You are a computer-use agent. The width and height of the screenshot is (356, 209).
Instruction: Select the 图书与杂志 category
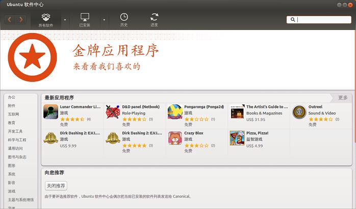coord(17,157)
